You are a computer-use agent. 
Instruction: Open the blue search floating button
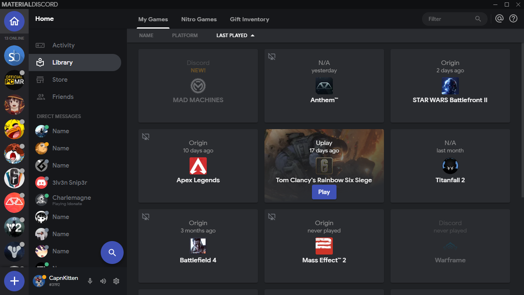pos(112,253)
